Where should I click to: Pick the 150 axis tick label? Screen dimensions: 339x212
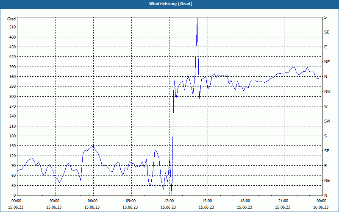(x=13, y=146)
